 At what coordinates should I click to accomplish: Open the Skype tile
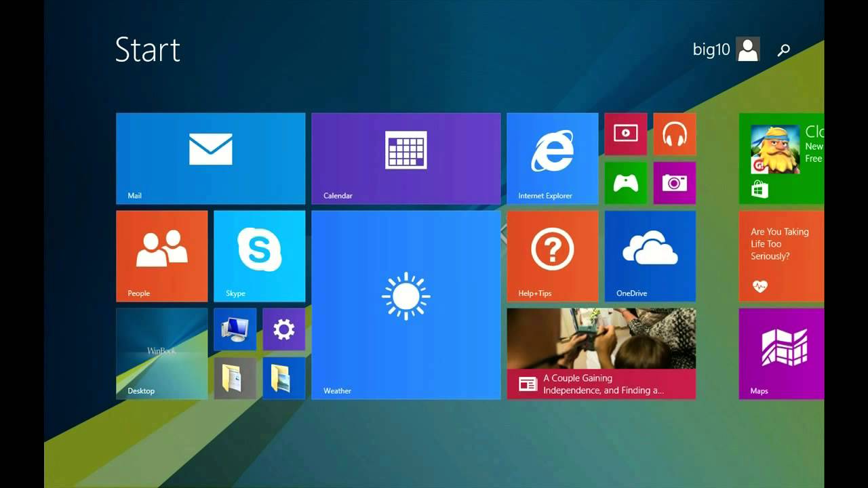259,256
